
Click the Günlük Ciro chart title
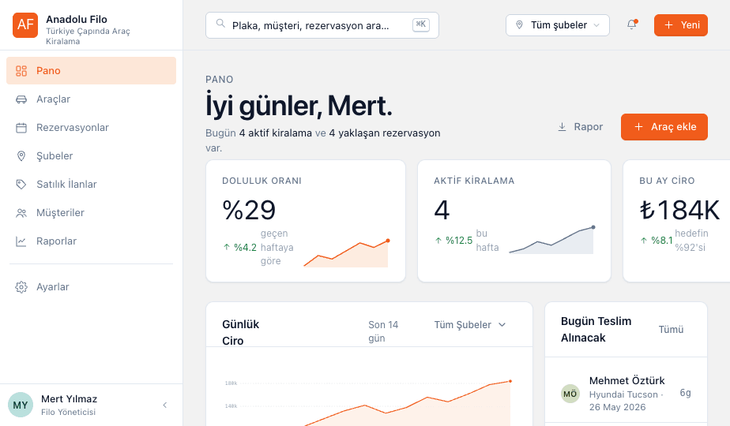tap(241, 333)
